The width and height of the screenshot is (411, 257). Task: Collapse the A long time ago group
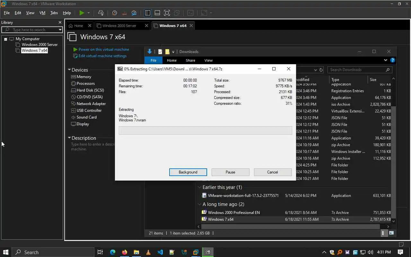click(199, 204)
